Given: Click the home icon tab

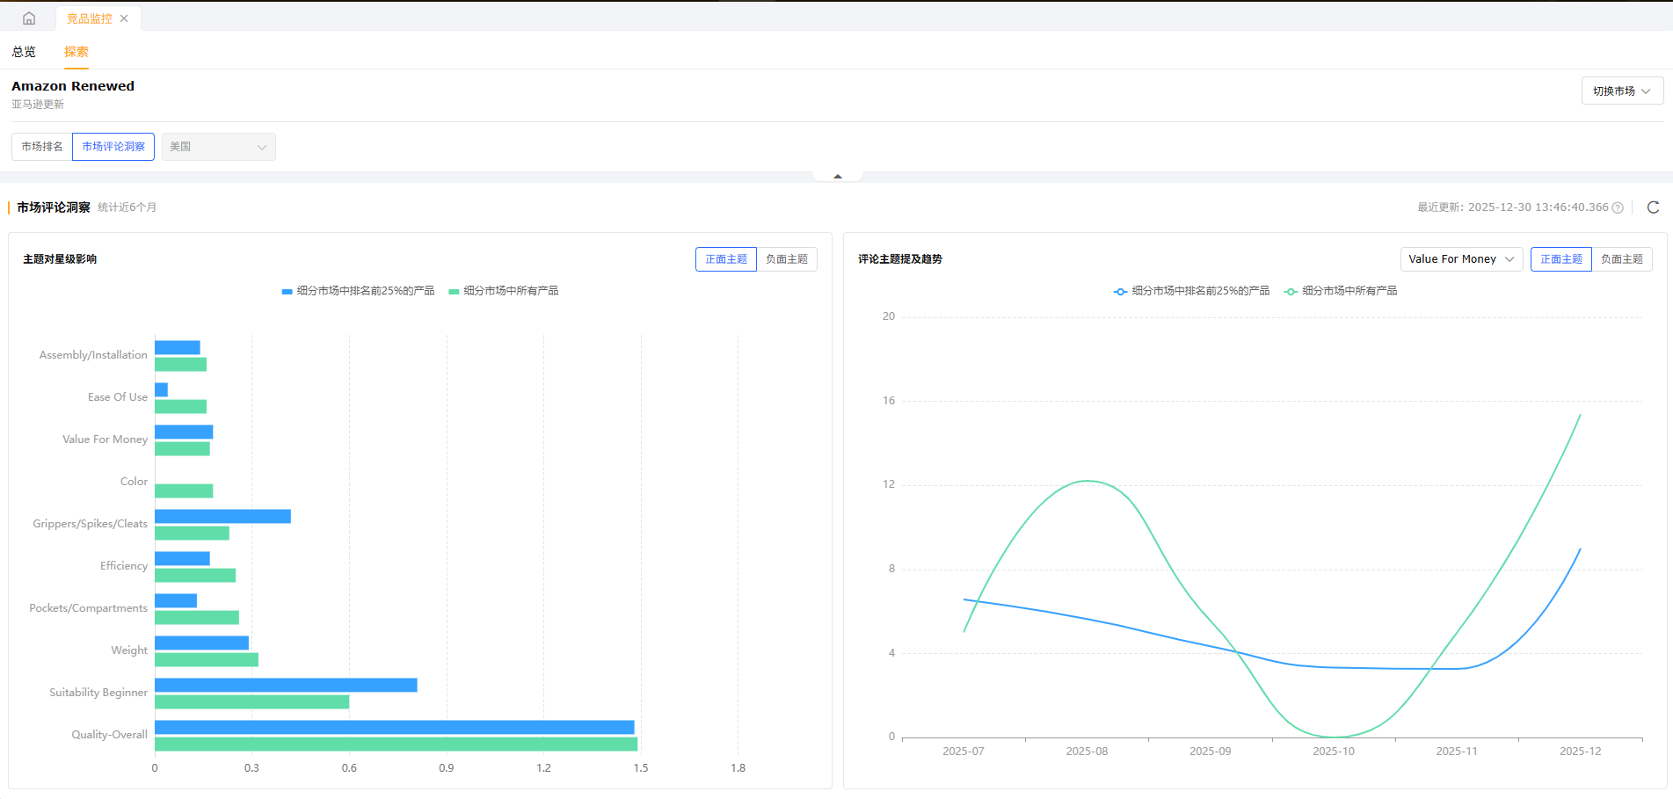Looking at the screenshot, I should (x=29, y=18).
